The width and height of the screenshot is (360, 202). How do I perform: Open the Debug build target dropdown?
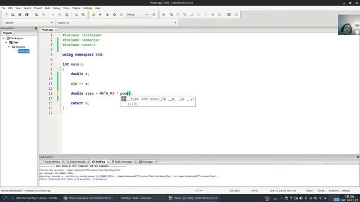click(x=137, y=15)
